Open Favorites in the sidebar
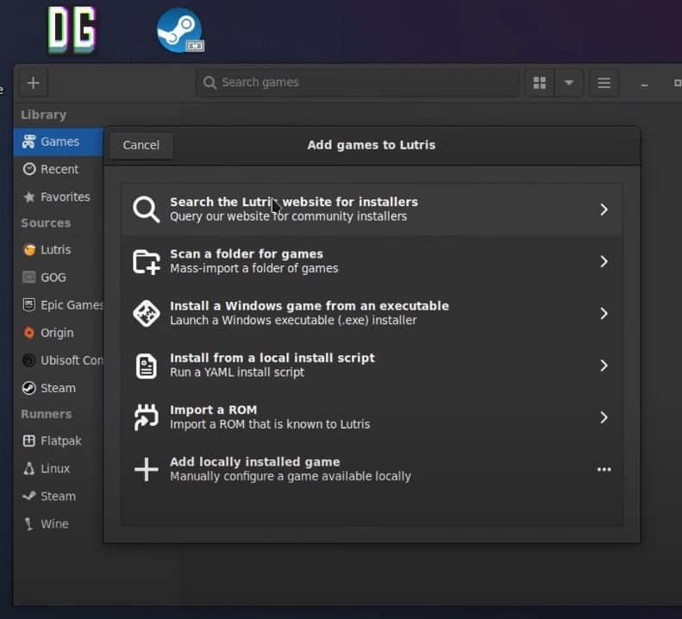Image resolution: width=682 pixels, height=619 pixels. point(59,197)
